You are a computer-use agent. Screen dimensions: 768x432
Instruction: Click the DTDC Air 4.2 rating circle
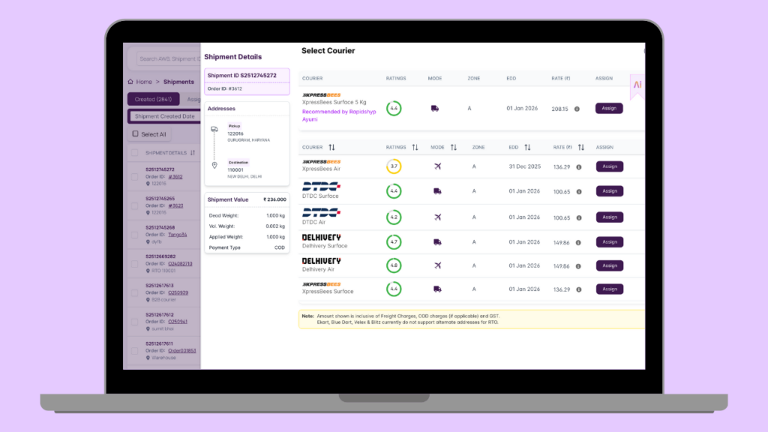click(394, 217)
